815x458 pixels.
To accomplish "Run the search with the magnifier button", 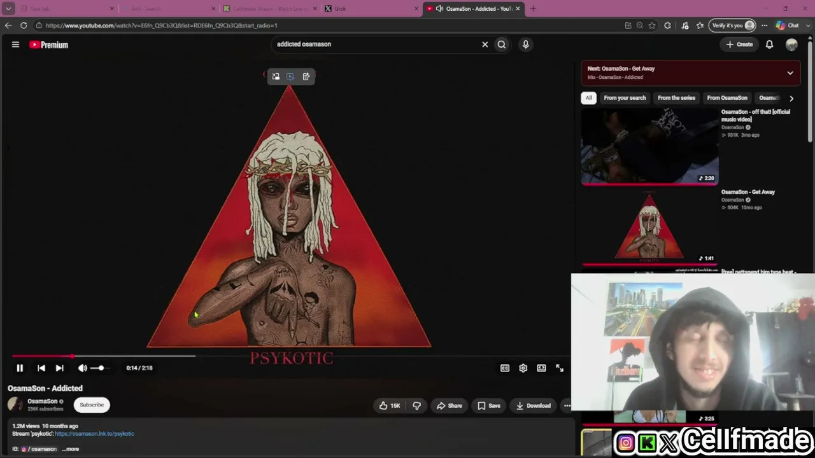I will coord(502,45).
